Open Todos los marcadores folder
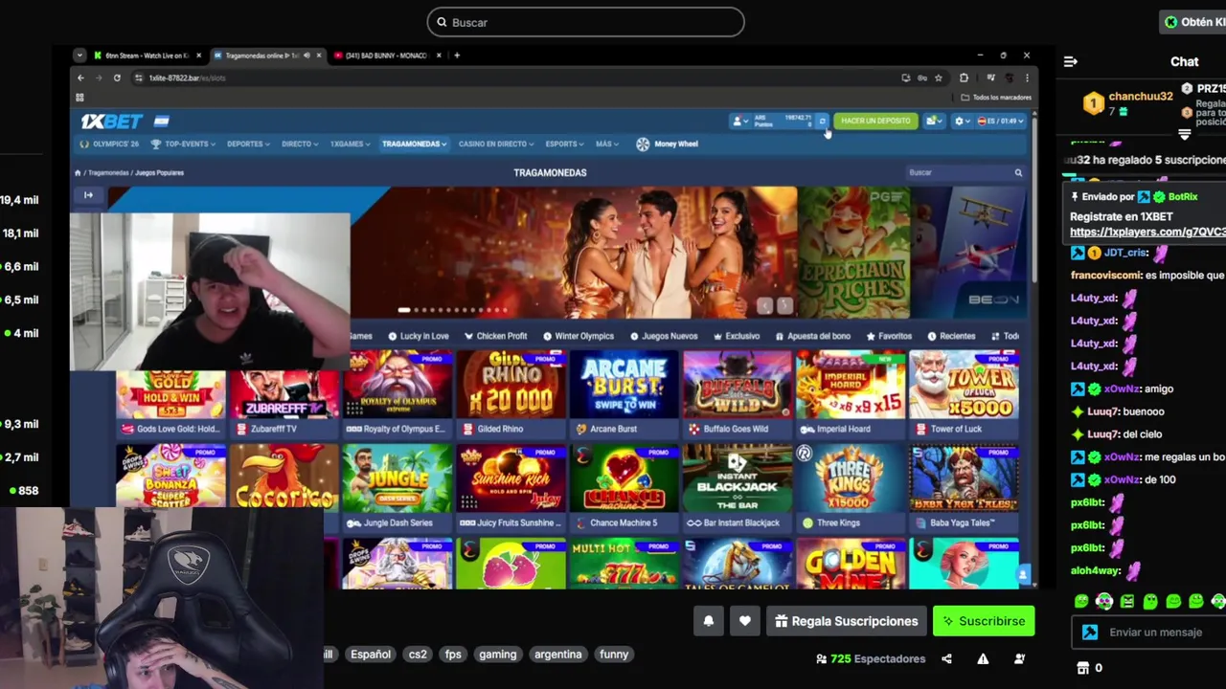This screenshot has width=1226, height=689. pos(996,97)
